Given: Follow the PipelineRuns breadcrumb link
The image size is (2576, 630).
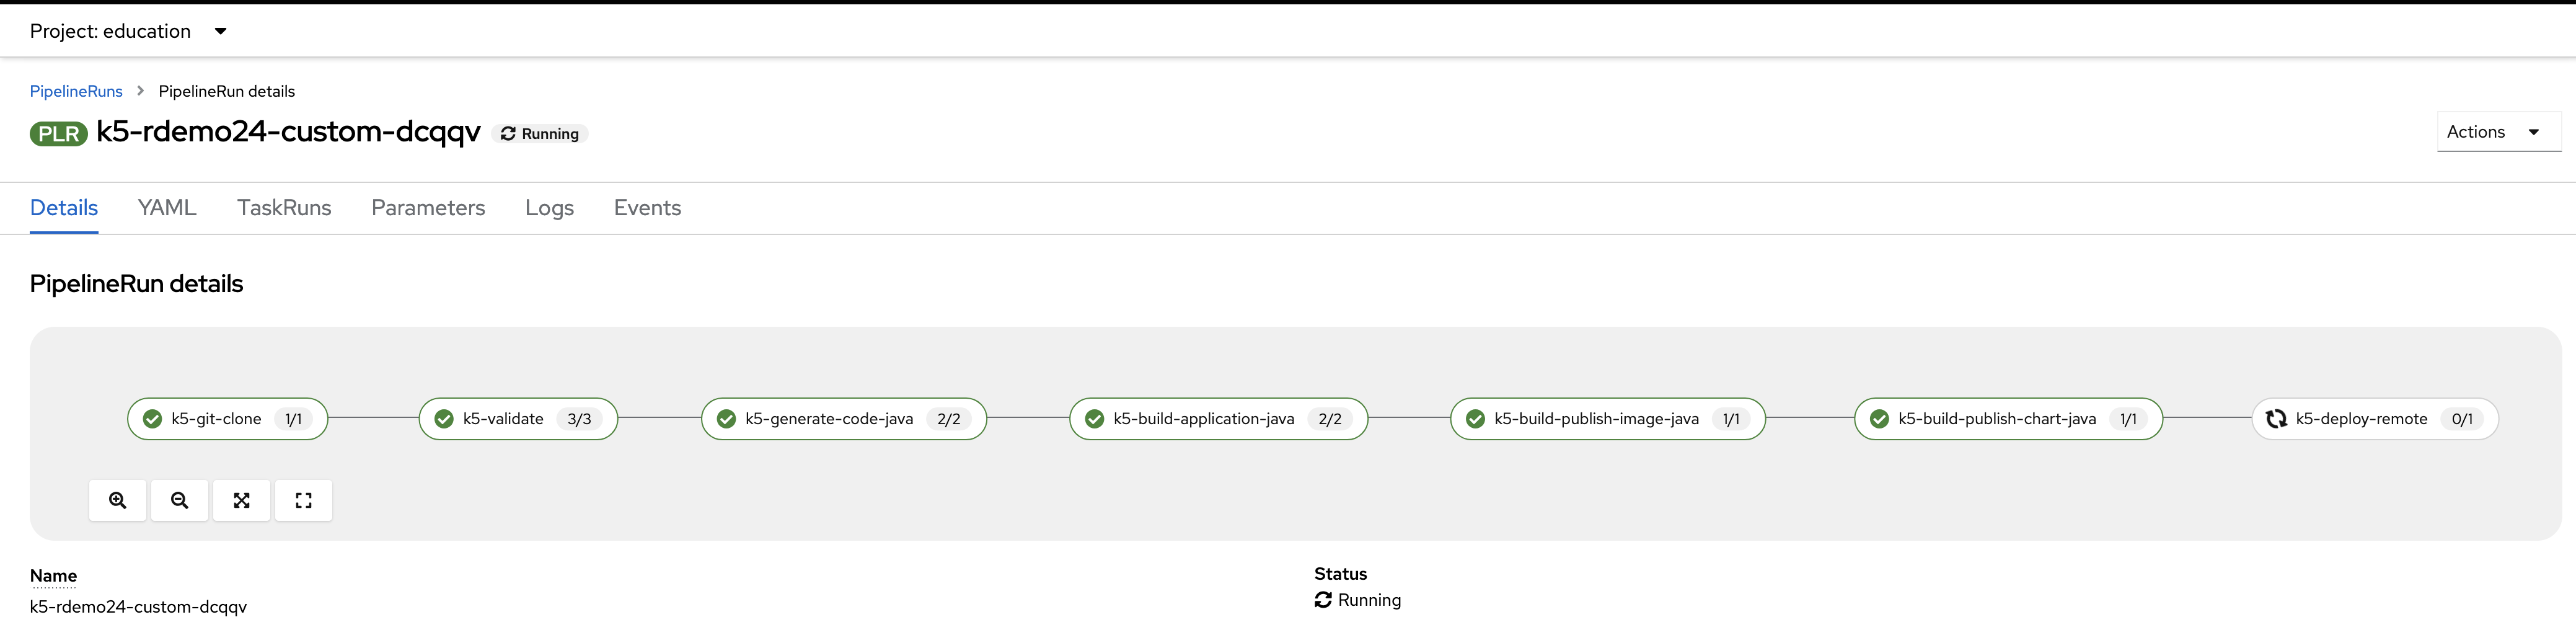Looking at the screenshot, I should coord(76,91).
